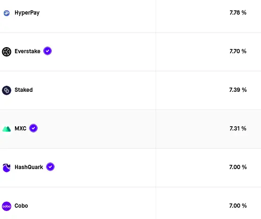The image size is (261, 219).
Task: Open the MXC provider name
Action: point(21,129)
